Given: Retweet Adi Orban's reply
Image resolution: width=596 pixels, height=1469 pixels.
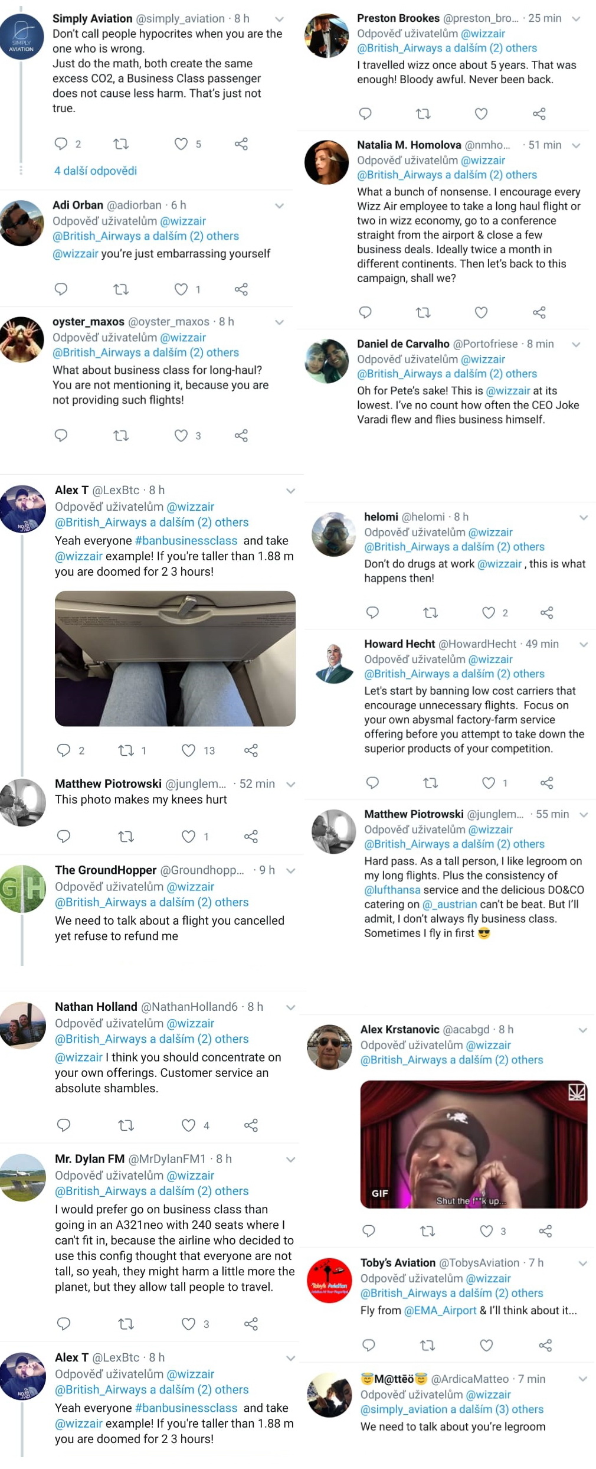Looking at the screenshot, I should point(121,289).
